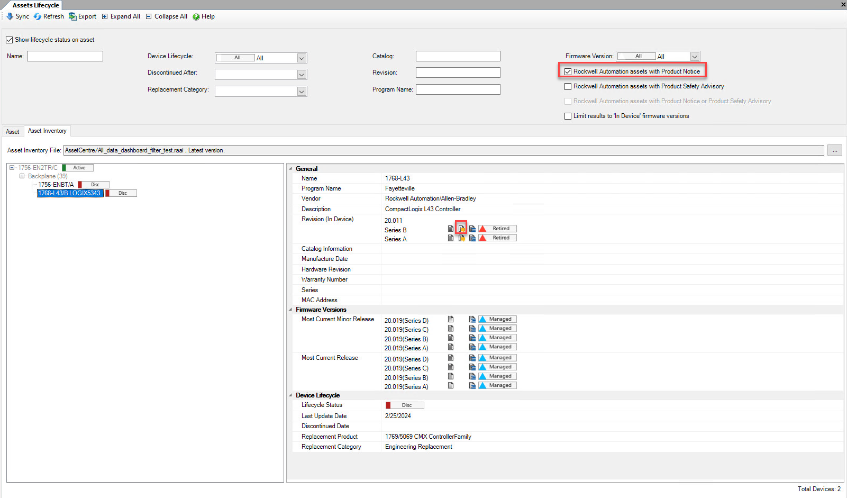The height and width of the screenshot is (498, 847).
Task: Click compare icon for Most Current Release Series A
Action: [x=472, y=385]
